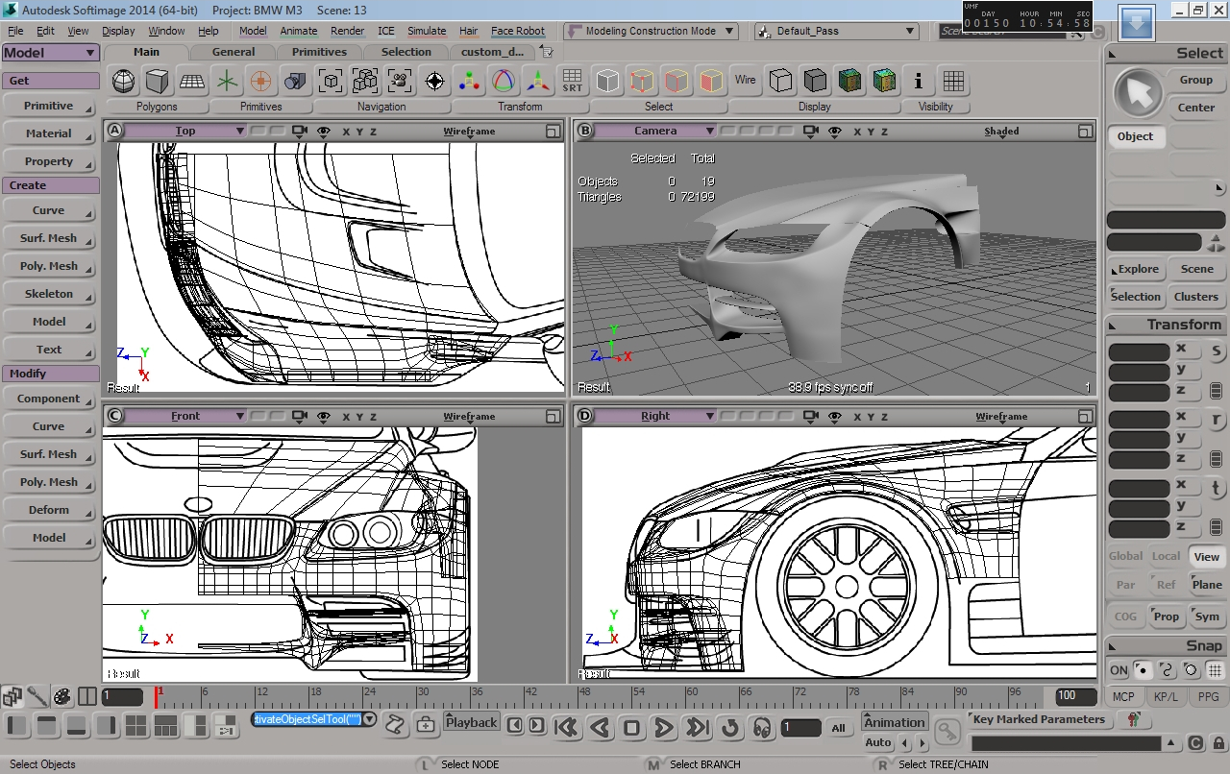Click the camera icon in Top viewport header
The width and height of the screenshot is (1230, 774).
299,132
